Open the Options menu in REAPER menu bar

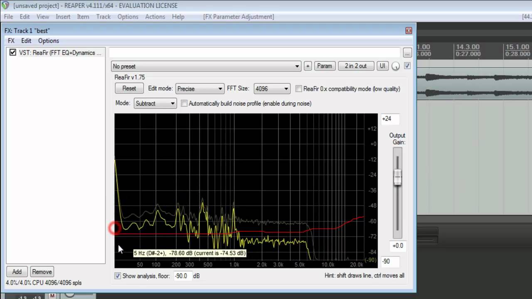click(x=128, y=17)
